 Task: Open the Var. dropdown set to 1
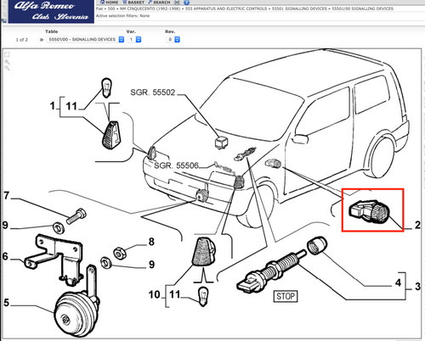tap(134, 40)
